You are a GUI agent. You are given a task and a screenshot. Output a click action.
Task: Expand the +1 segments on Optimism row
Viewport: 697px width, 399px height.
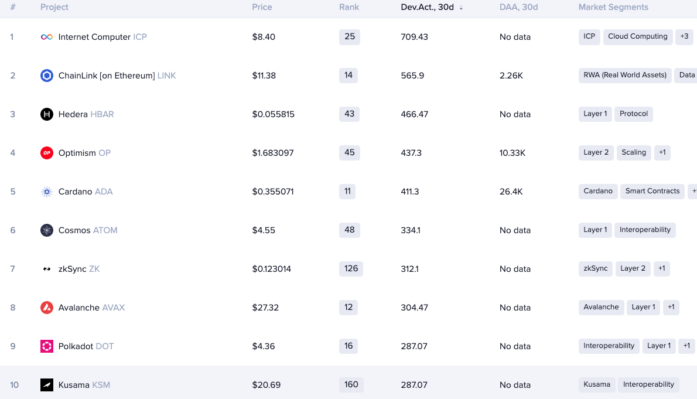[662, 152]
